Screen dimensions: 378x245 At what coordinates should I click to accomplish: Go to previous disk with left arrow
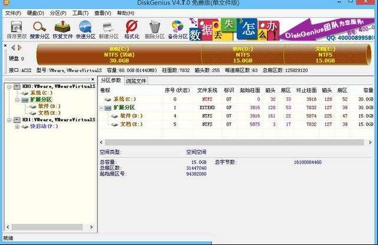click(13, 48)
